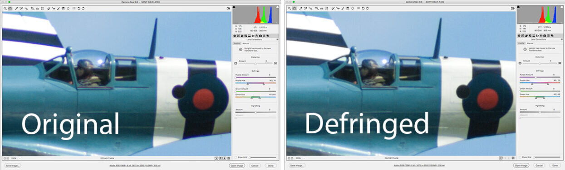Choose the Radial Filter in Original window

tap(68, 9)
